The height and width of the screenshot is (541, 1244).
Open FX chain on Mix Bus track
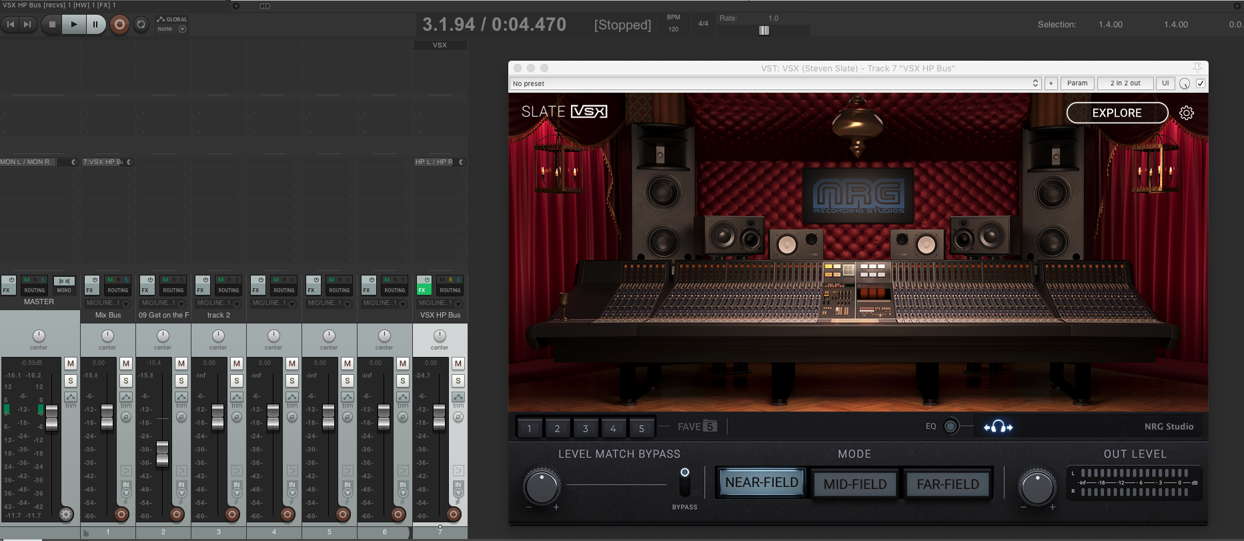pos(91,290)
